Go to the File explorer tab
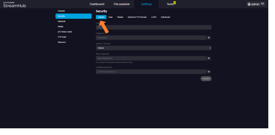275x135 pixels. 122,4
